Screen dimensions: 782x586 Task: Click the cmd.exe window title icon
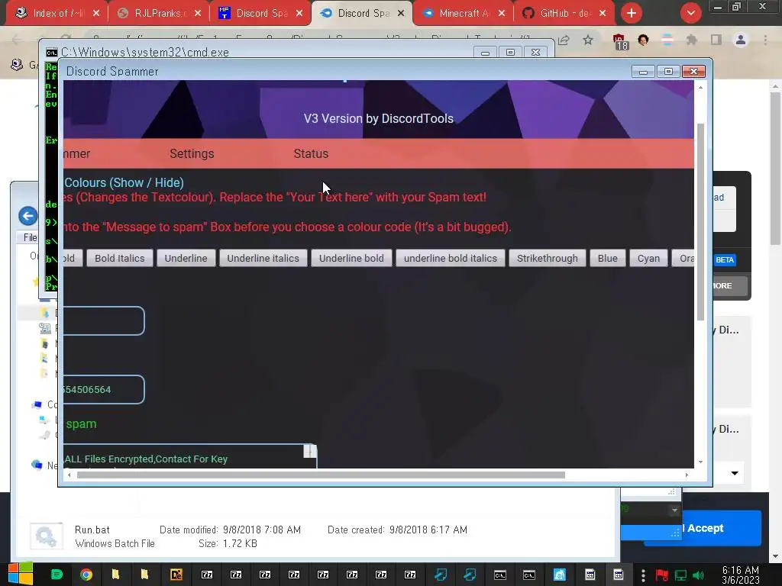pos(51,53)
